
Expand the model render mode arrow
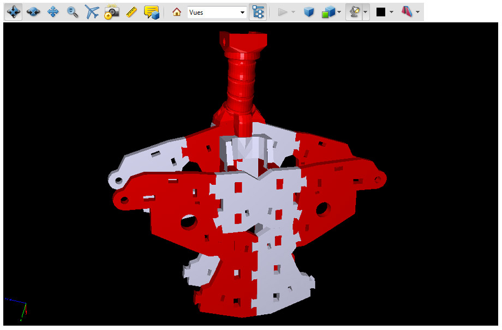(x=339, y=12)
